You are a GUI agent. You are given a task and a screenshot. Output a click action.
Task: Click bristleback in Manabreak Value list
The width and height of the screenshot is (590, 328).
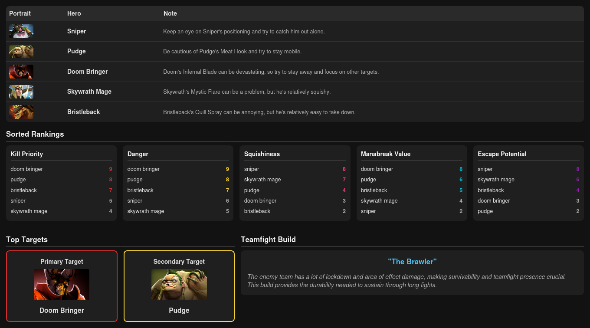[x=374, y=190]
